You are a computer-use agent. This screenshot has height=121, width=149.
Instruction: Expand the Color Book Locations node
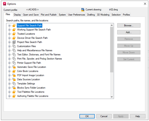click(x=9, y=71)
